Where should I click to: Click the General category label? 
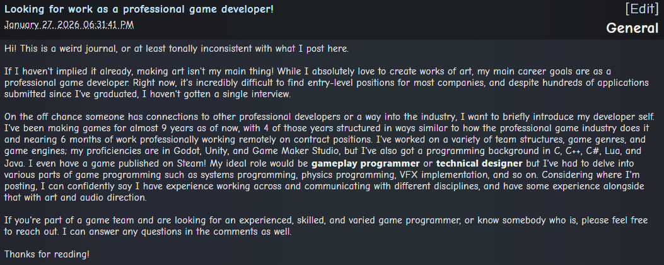pos(632,28)
